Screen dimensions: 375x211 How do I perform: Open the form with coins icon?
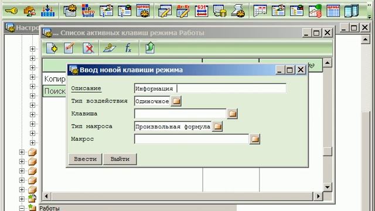coord(220,11)
